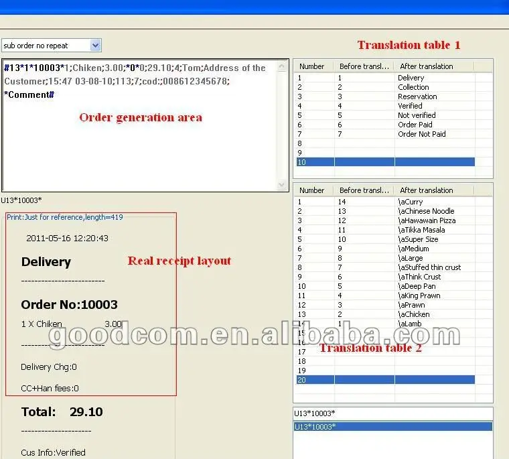Viewport: 509px width, 459px height.
Task: Select the 'Reservation' translation entry
Action: point(386,96)
